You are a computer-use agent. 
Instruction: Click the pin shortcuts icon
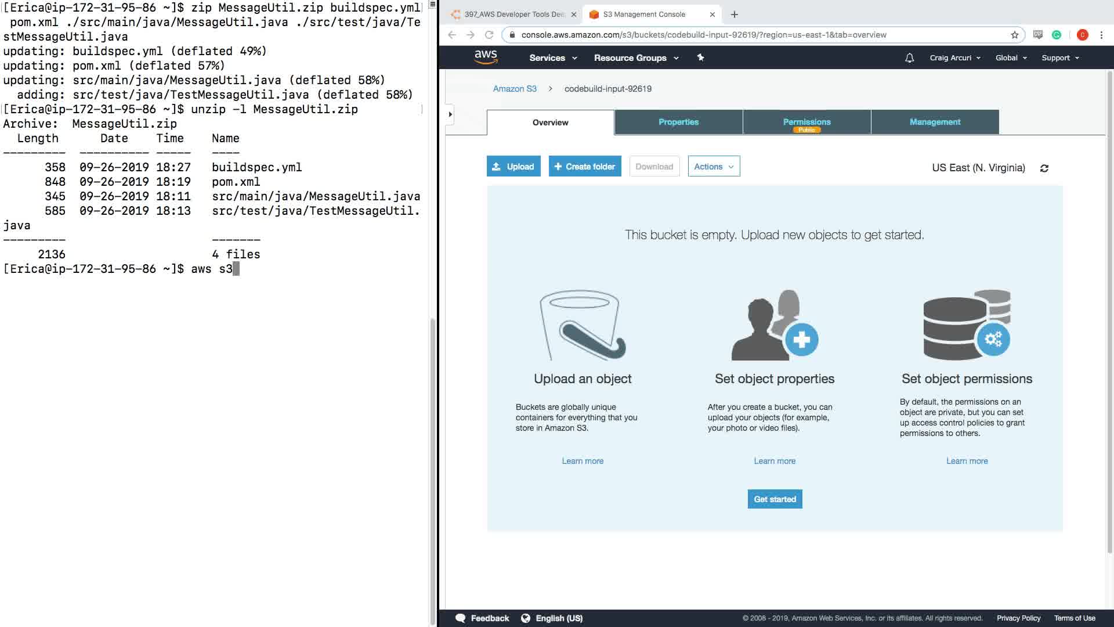700,57
